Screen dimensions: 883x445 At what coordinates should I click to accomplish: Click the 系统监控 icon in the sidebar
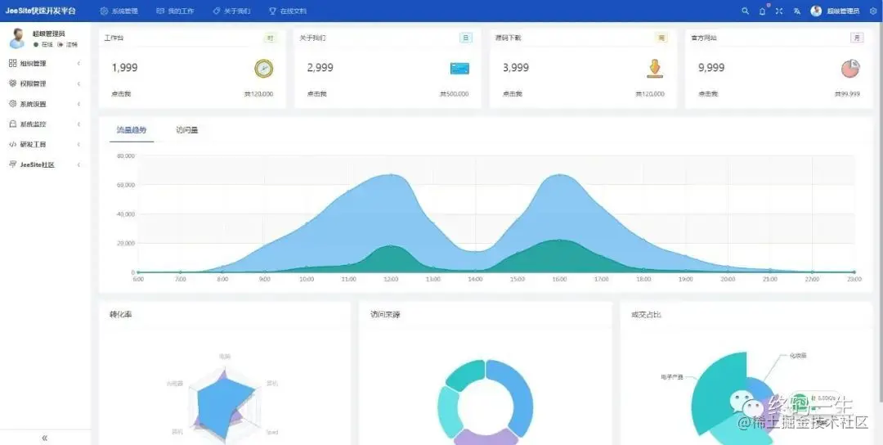[12, 124]
